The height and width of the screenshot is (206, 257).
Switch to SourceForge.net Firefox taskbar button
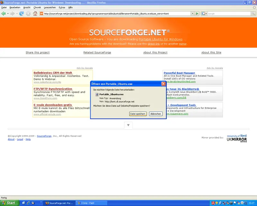coord(59,203)
